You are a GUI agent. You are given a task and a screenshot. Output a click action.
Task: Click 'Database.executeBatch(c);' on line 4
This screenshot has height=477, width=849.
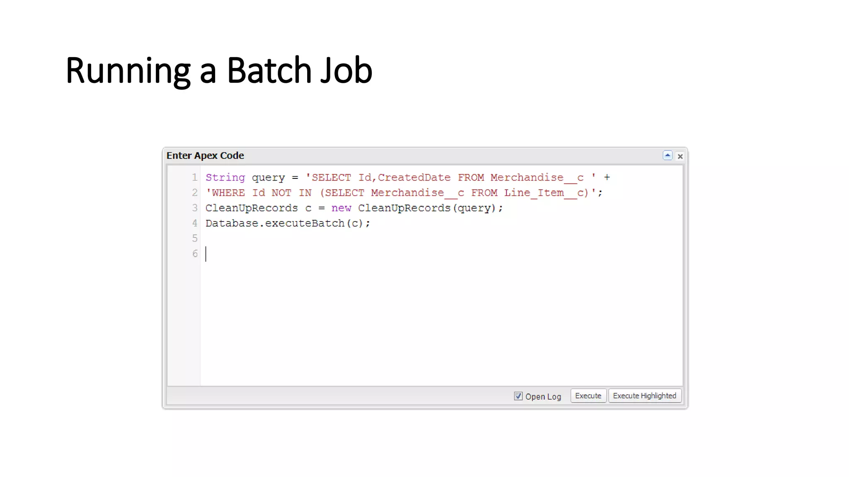[x=288, y=223]
